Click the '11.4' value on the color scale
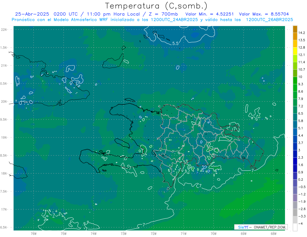 coord(301,62)
